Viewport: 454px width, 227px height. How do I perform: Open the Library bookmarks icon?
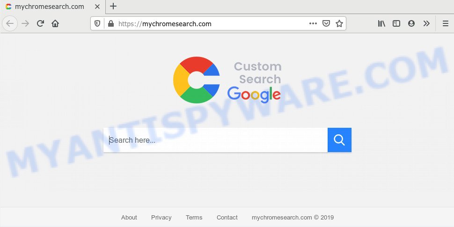381,23
